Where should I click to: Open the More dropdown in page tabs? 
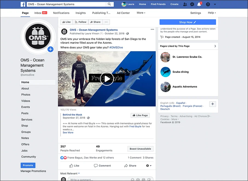point(141,13)
